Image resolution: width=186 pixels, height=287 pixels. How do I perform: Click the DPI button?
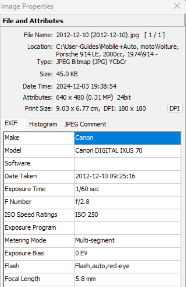(x=175, y=108)
